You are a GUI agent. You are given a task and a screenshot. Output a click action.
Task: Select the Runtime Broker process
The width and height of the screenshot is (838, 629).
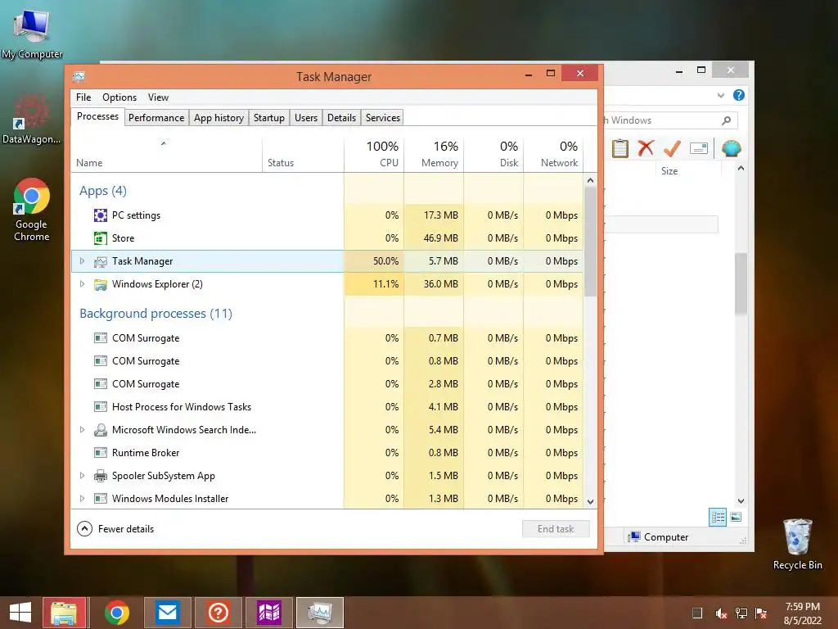[327, 452]
